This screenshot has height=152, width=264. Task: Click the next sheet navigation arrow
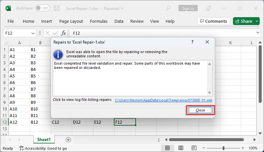[x=19, y=139]
